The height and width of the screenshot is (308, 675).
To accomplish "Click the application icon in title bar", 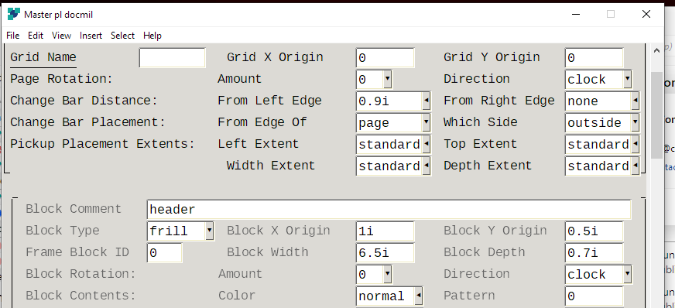I will click(14, 14).
